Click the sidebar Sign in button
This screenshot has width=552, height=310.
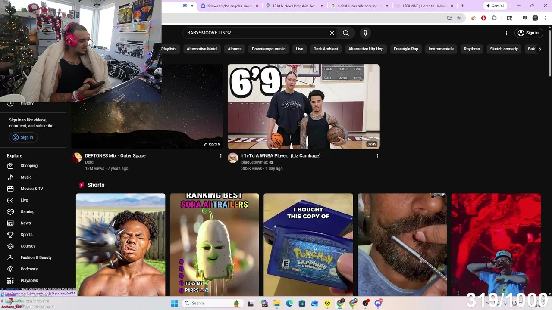click(x=23, y=137)
